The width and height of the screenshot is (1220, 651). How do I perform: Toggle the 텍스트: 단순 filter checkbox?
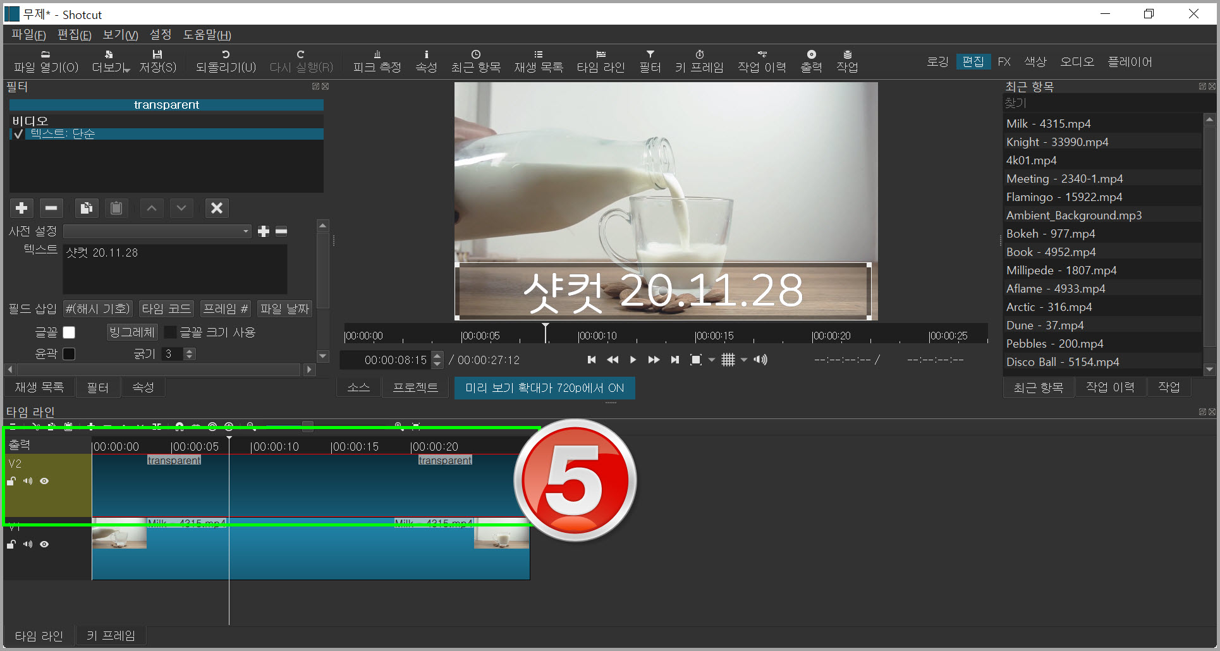[x=18, y=134]
